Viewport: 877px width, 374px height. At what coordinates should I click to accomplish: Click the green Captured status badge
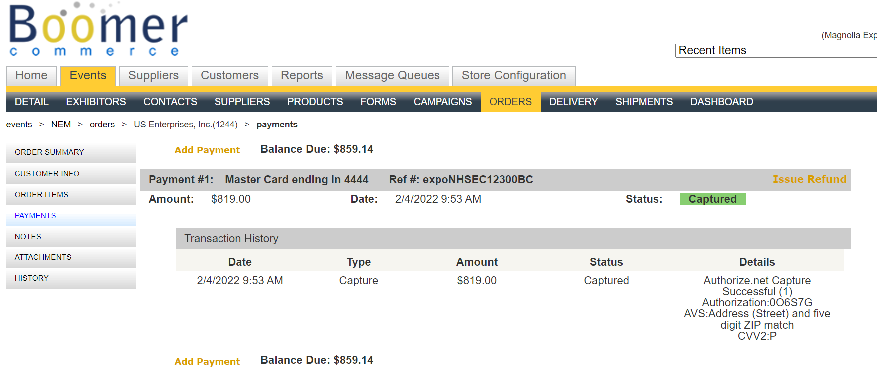tap(712, 199)
